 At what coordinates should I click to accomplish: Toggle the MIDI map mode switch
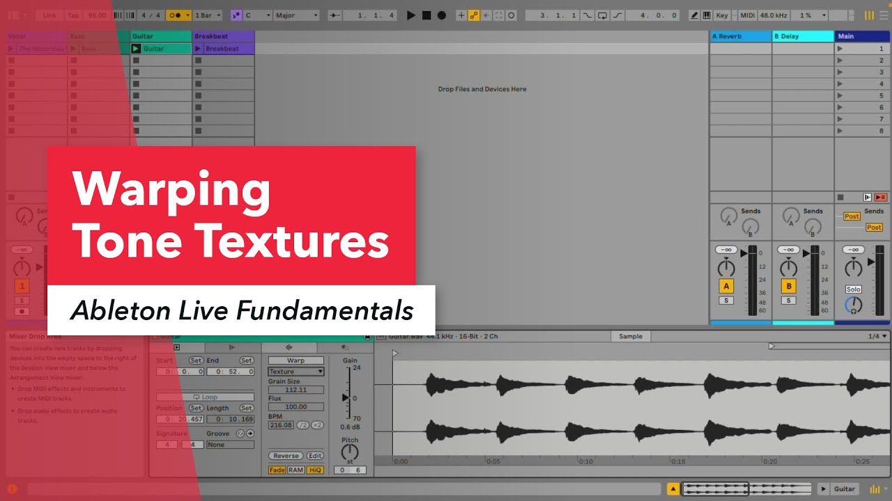747,15
